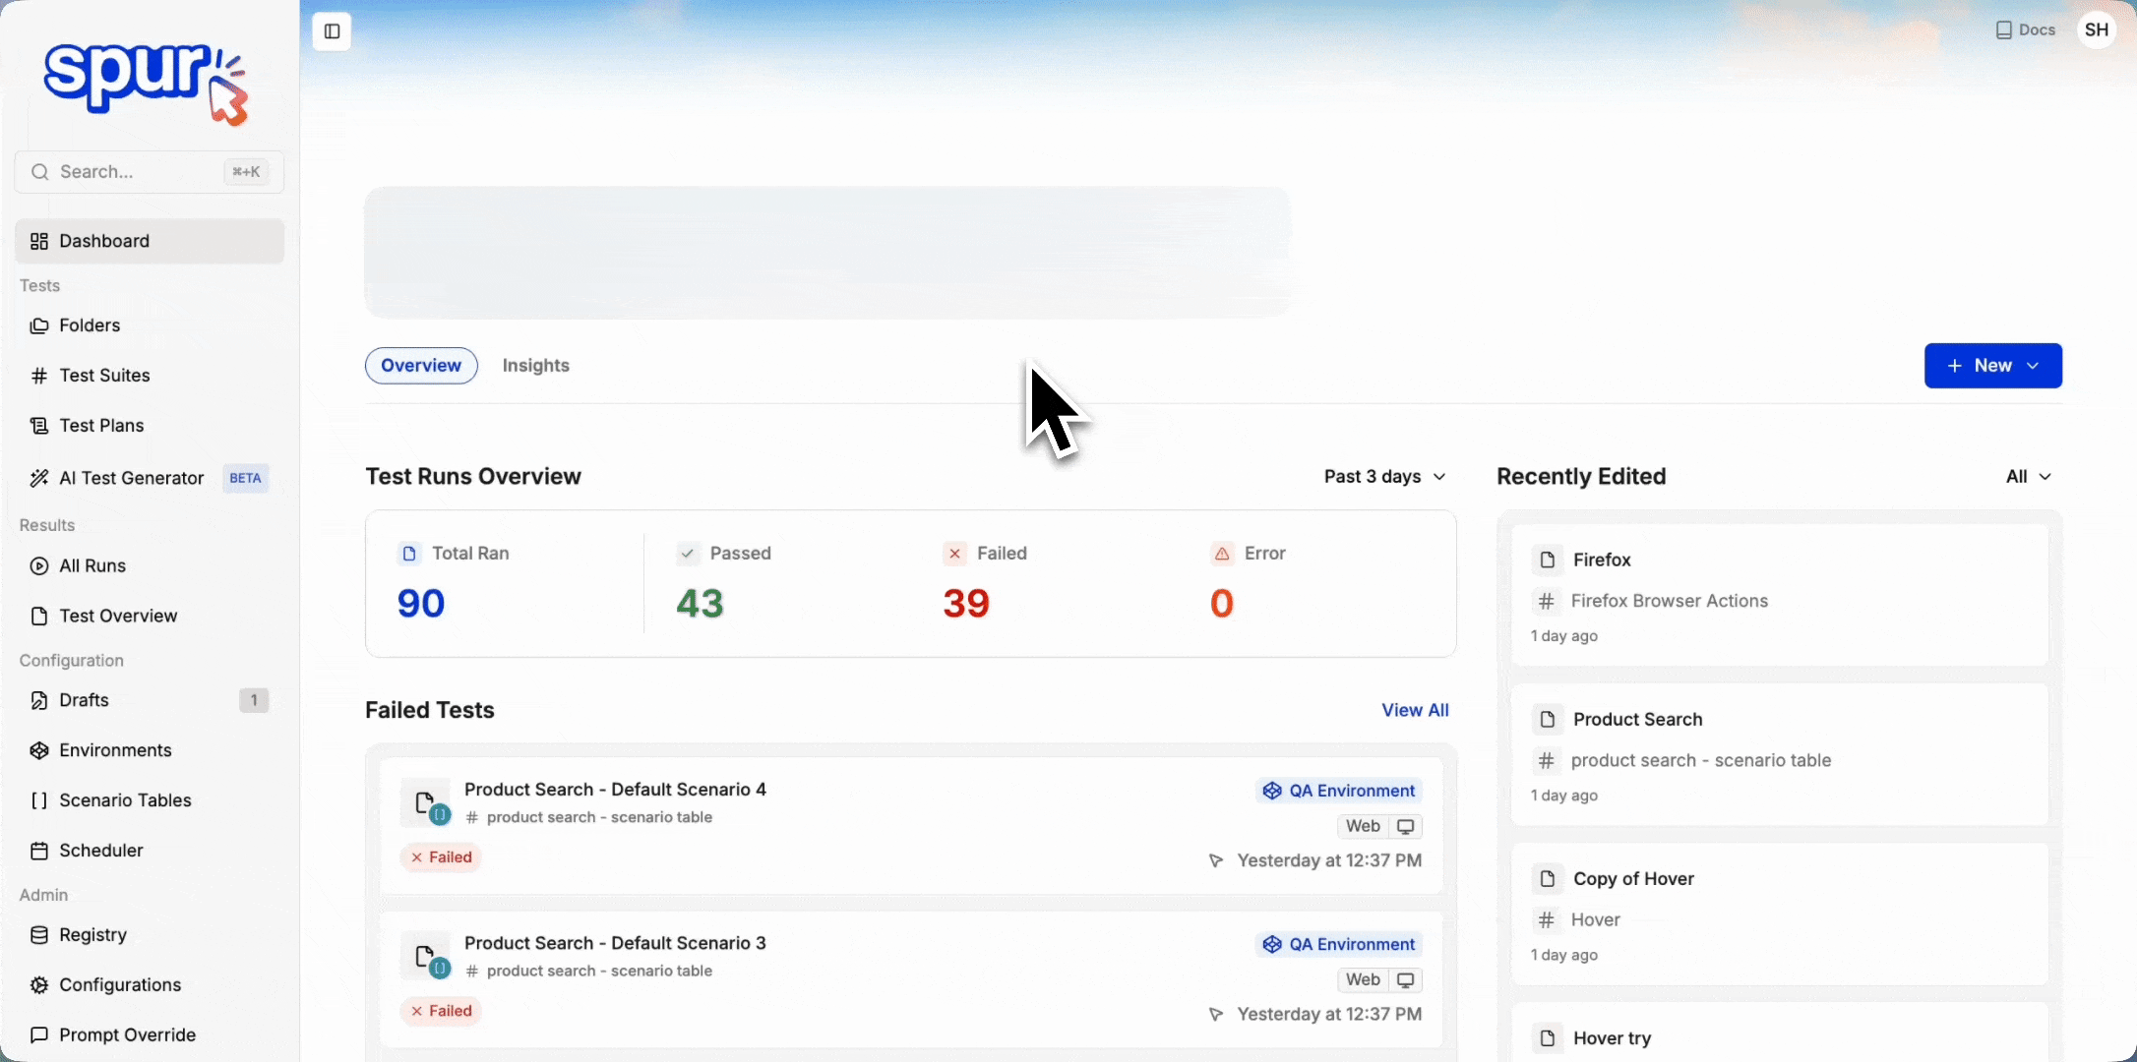Open AI Test Generator wand icon
2137x1062 pixels.
(39, 478)
